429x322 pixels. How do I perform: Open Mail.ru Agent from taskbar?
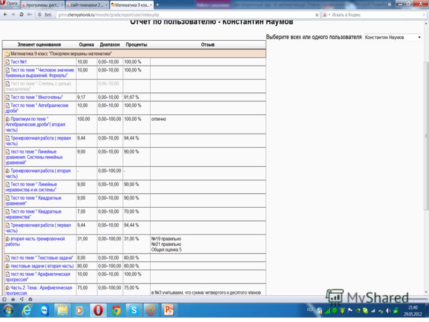click(x=151, y=311)
